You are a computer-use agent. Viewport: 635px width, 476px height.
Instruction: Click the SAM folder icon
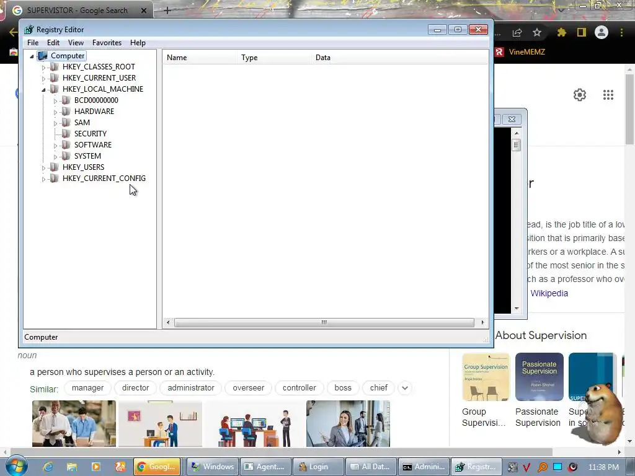click(x=66, y=123)
